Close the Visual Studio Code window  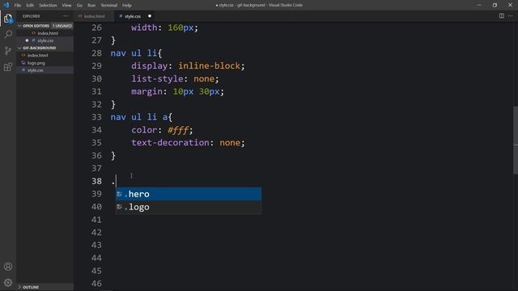[510, 5]
